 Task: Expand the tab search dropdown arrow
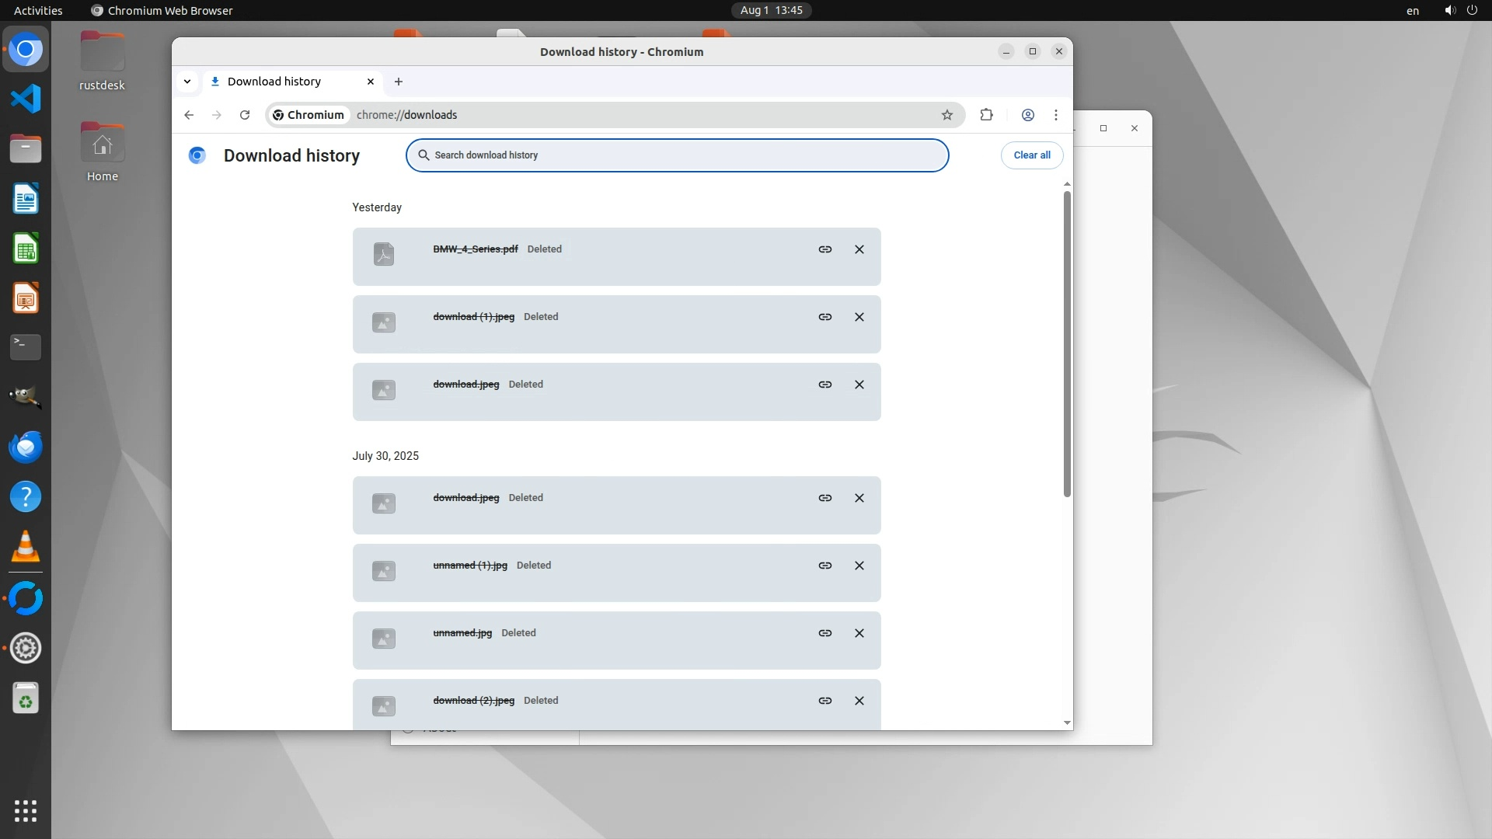pyautogui.click(x=187, y=82)
